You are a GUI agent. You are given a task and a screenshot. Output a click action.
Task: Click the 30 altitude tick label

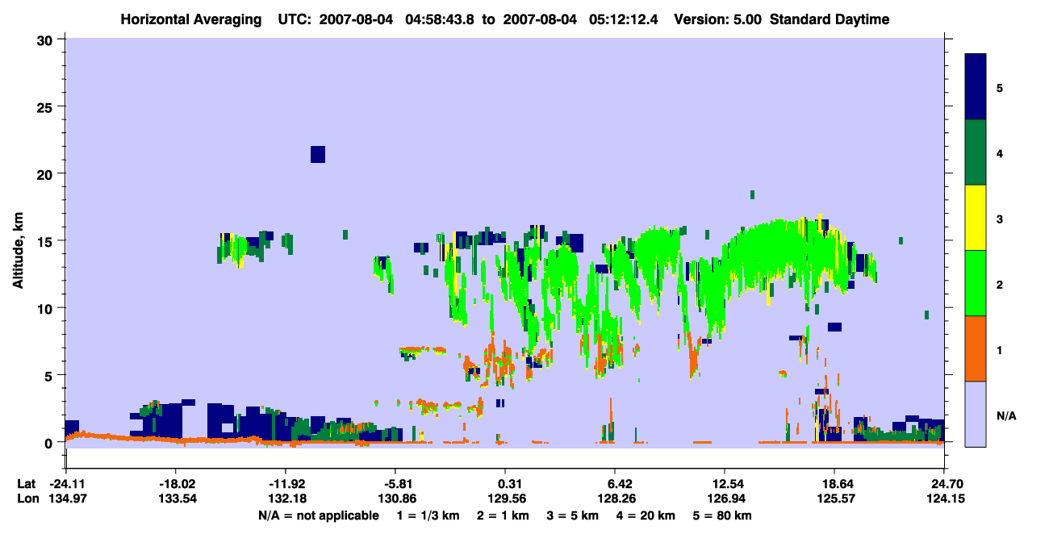click(x=47, y=40)
